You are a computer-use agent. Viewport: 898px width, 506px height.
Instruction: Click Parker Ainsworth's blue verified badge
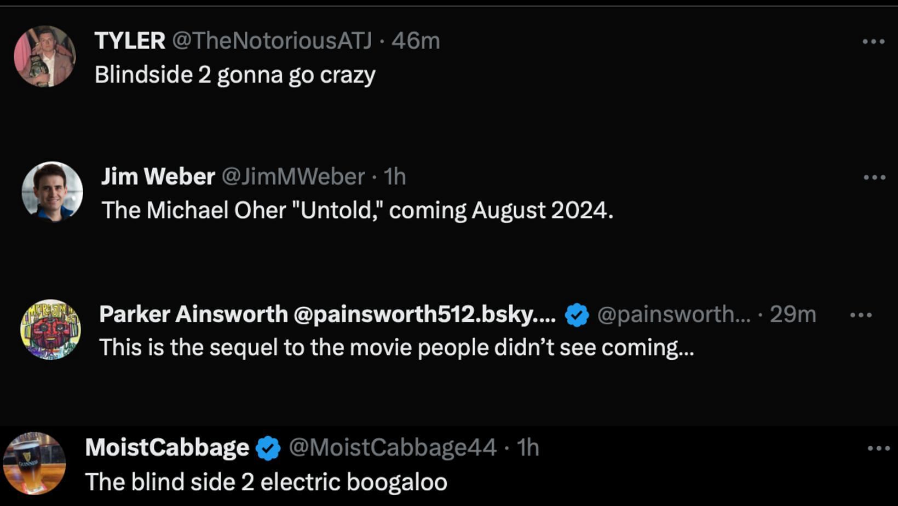click(x=577, y=315)
